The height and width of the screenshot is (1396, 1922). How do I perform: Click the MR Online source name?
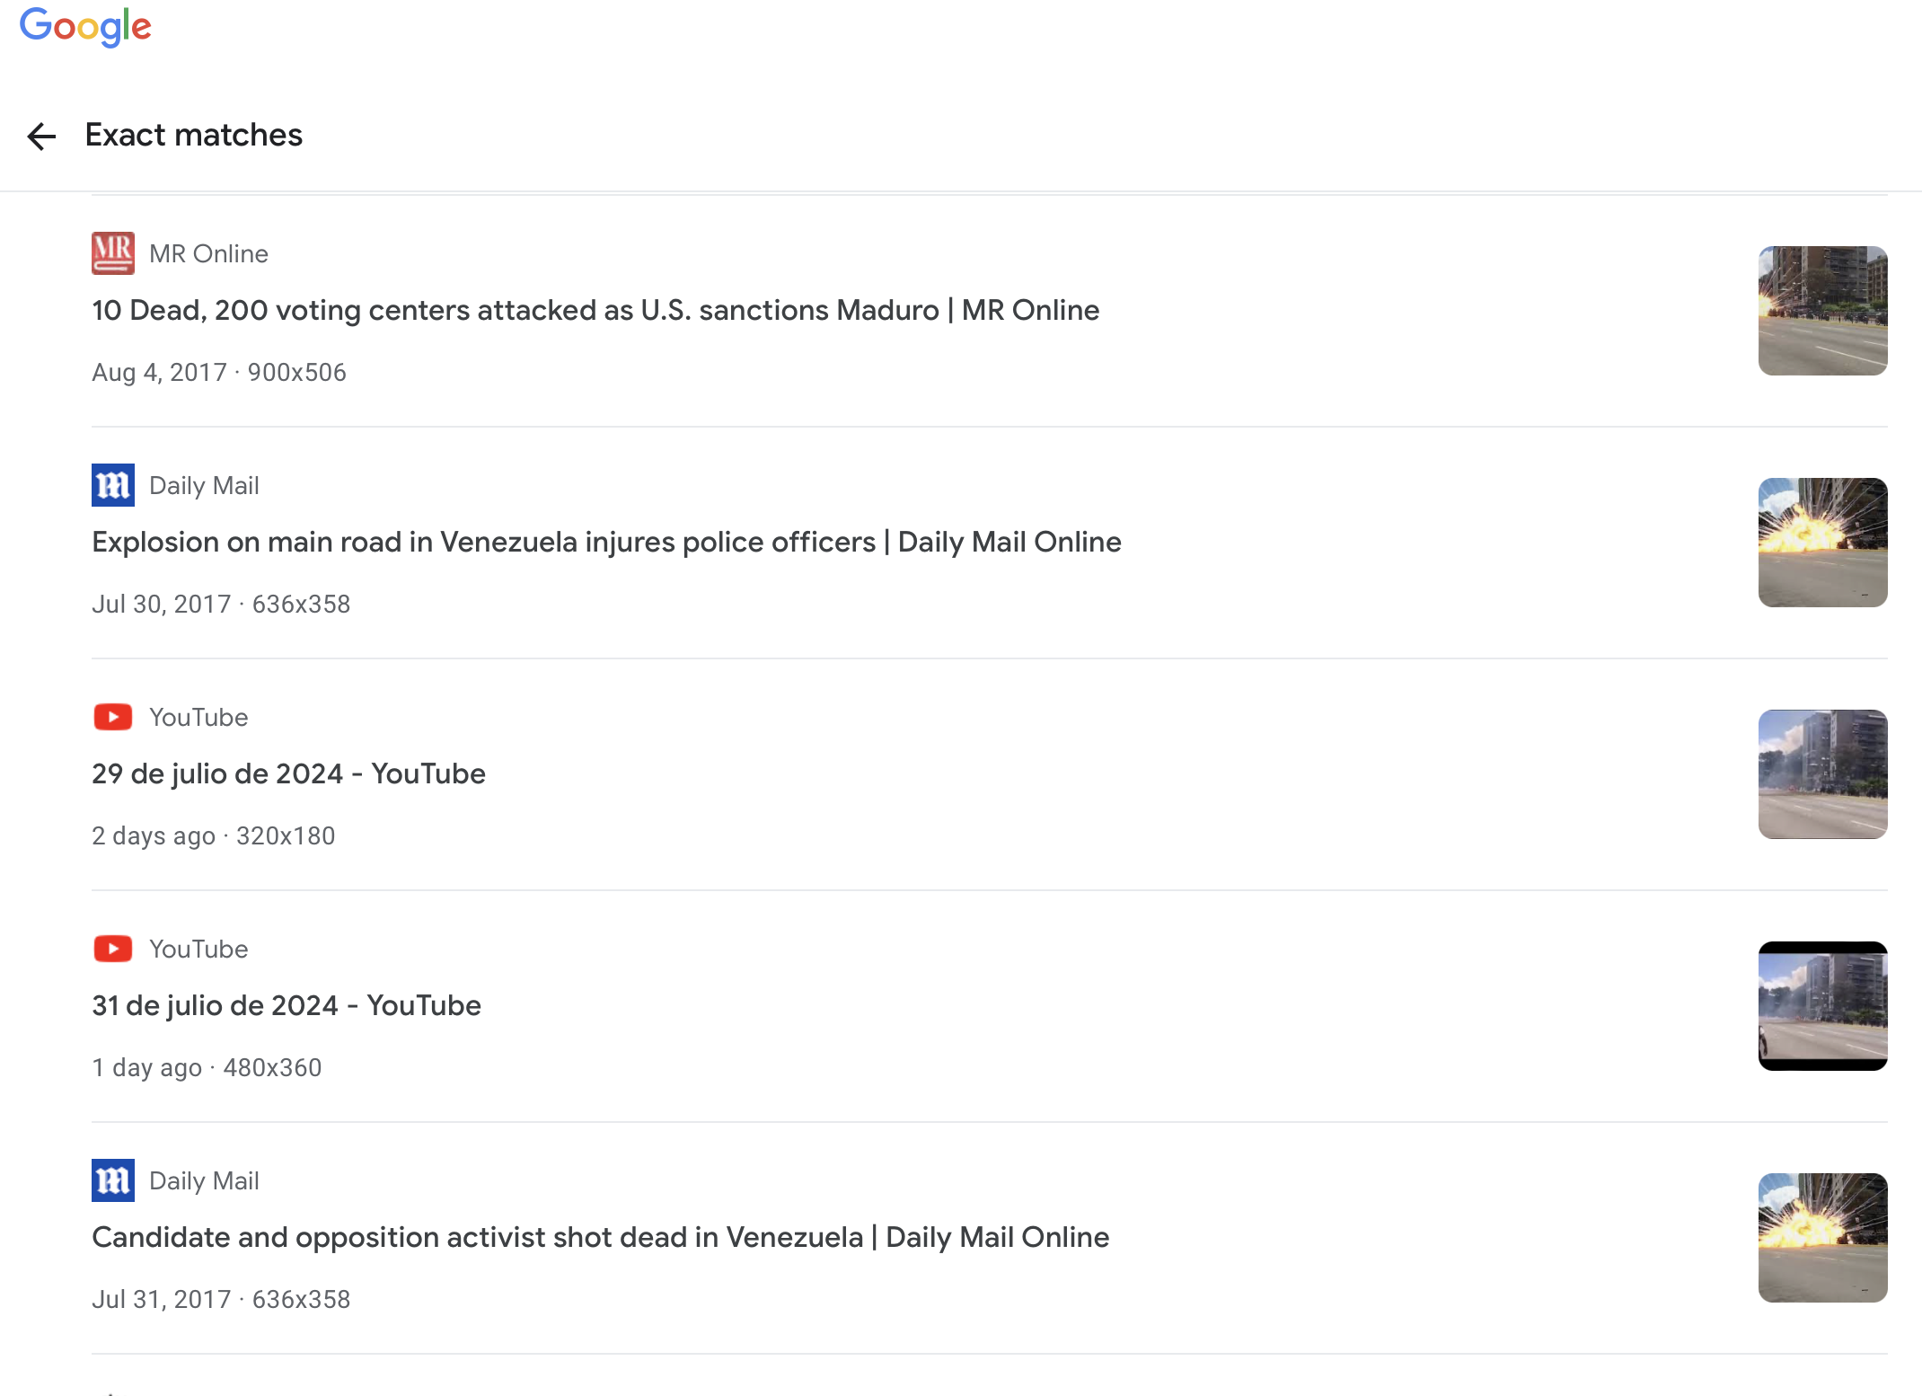(208, 254)
